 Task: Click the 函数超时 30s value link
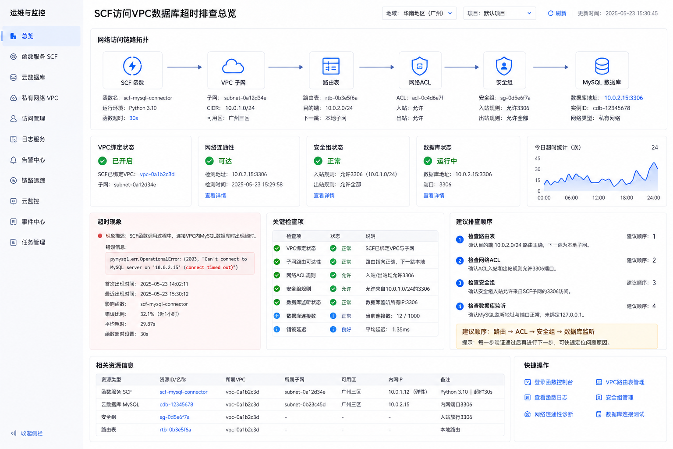pos(134,118)
